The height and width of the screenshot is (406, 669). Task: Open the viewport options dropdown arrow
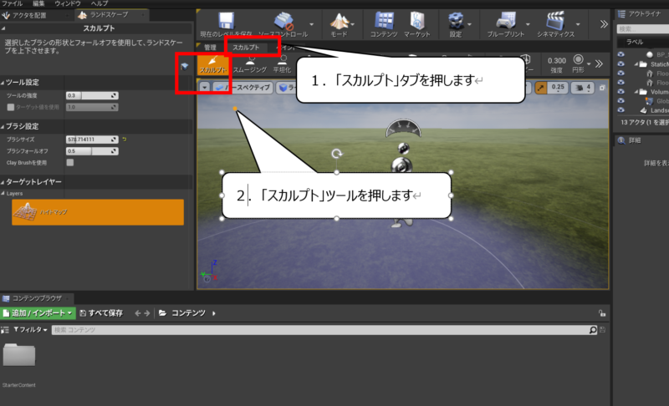point(205,88)
